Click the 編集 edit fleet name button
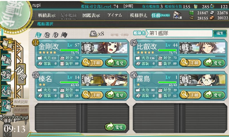229x137 pixels. (220, 33)
